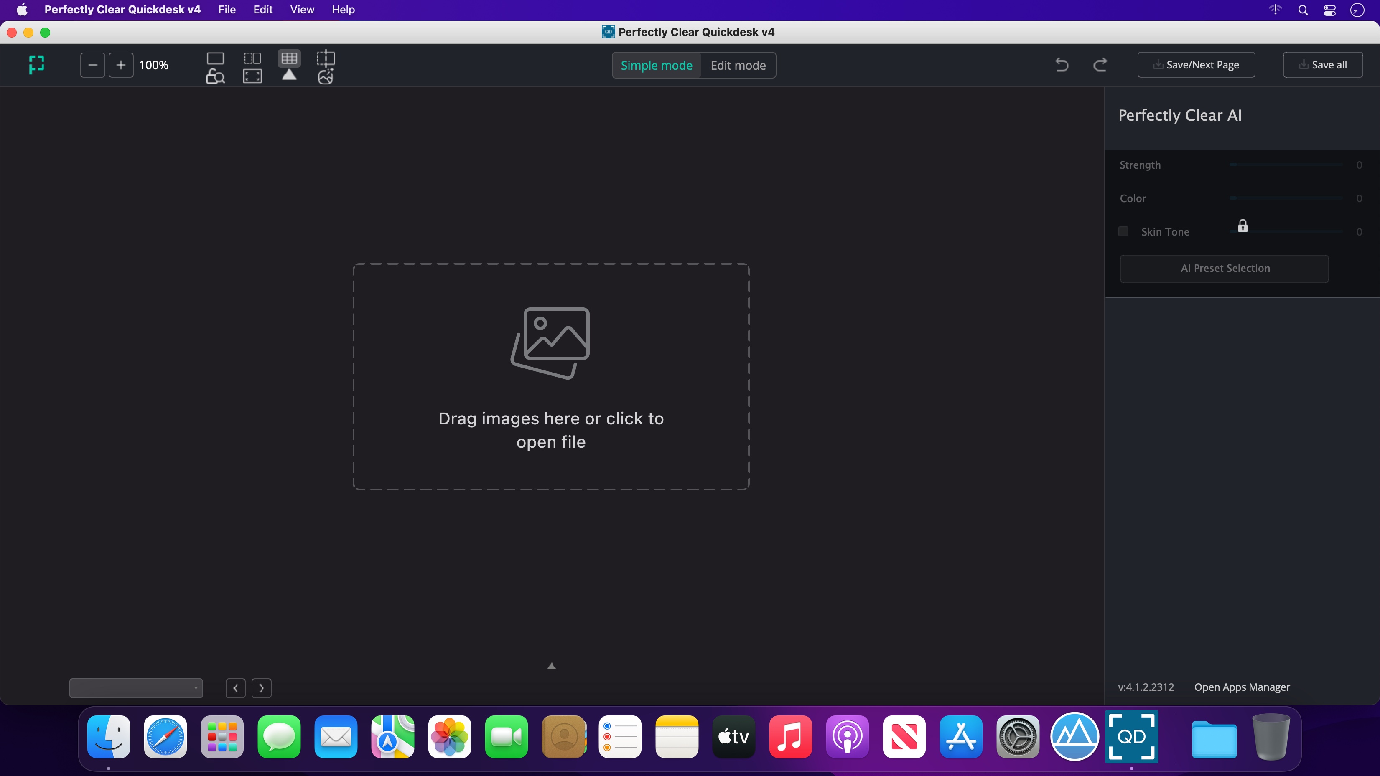Redo the last change
This screenshot has width=1380, height=776.
pyautogui.click(x=1100, y=65)
